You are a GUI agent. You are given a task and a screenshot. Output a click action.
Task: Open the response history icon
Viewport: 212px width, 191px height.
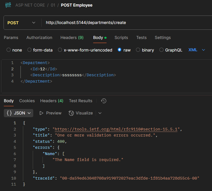click(104, 101)
